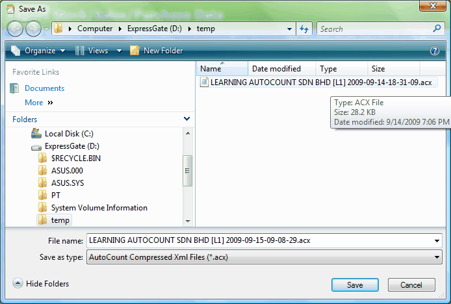Open Help with the question mark icon

(434, 51)
